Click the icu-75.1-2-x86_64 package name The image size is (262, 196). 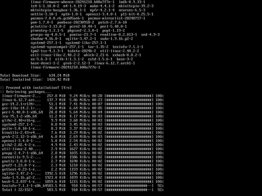coord(19,116)
